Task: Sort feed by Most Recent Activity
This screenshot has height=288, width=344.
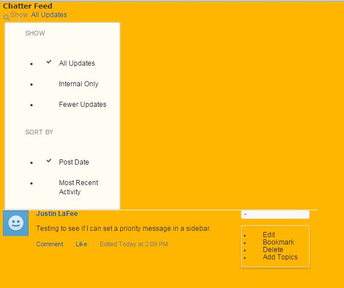Action: [x=78, y=187]
